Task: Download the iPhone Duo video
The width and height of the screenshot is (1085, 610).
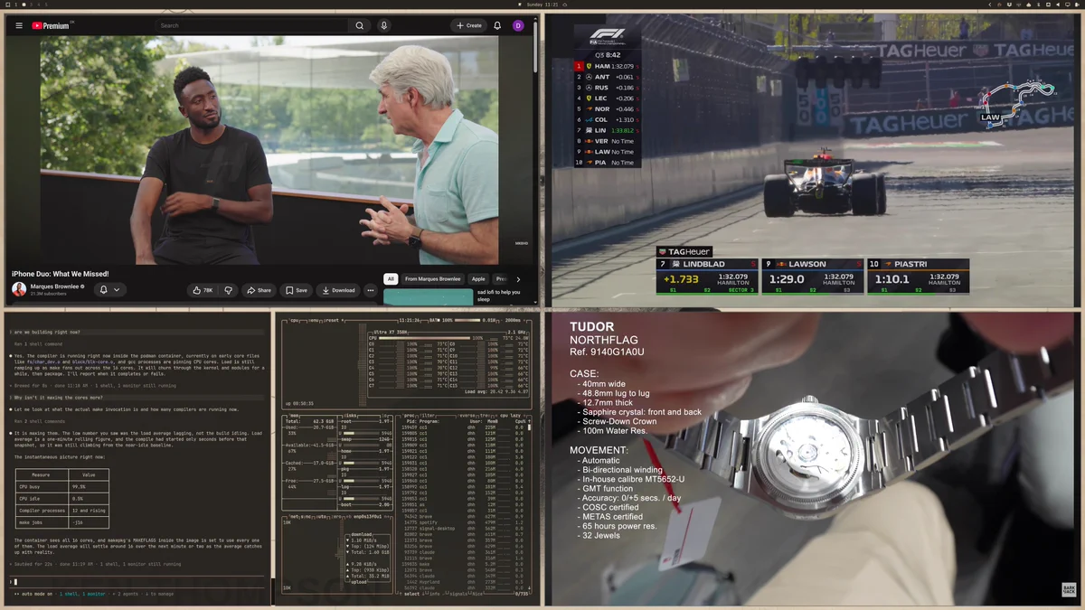Action: tap(338, 290)
